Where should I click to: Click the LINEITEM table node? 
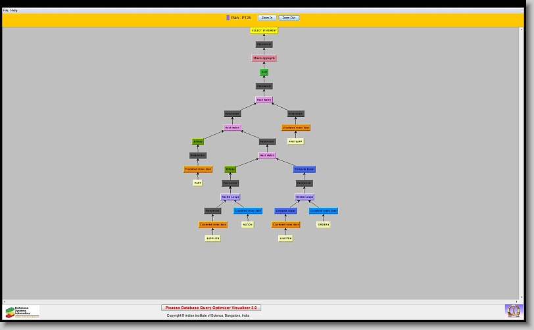point(285,239)
